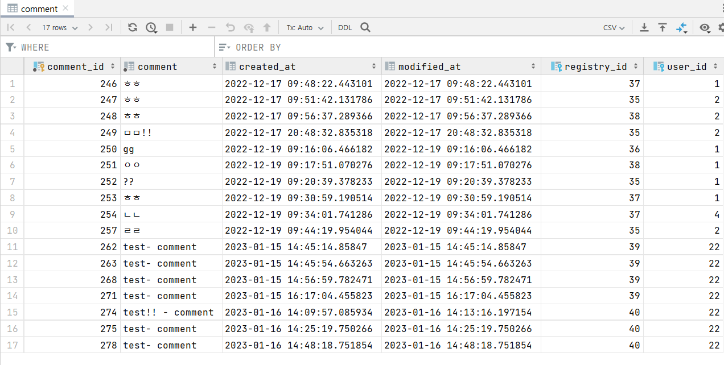
Task: Click the blue compare arrows icon
Action: coord(681,27)
